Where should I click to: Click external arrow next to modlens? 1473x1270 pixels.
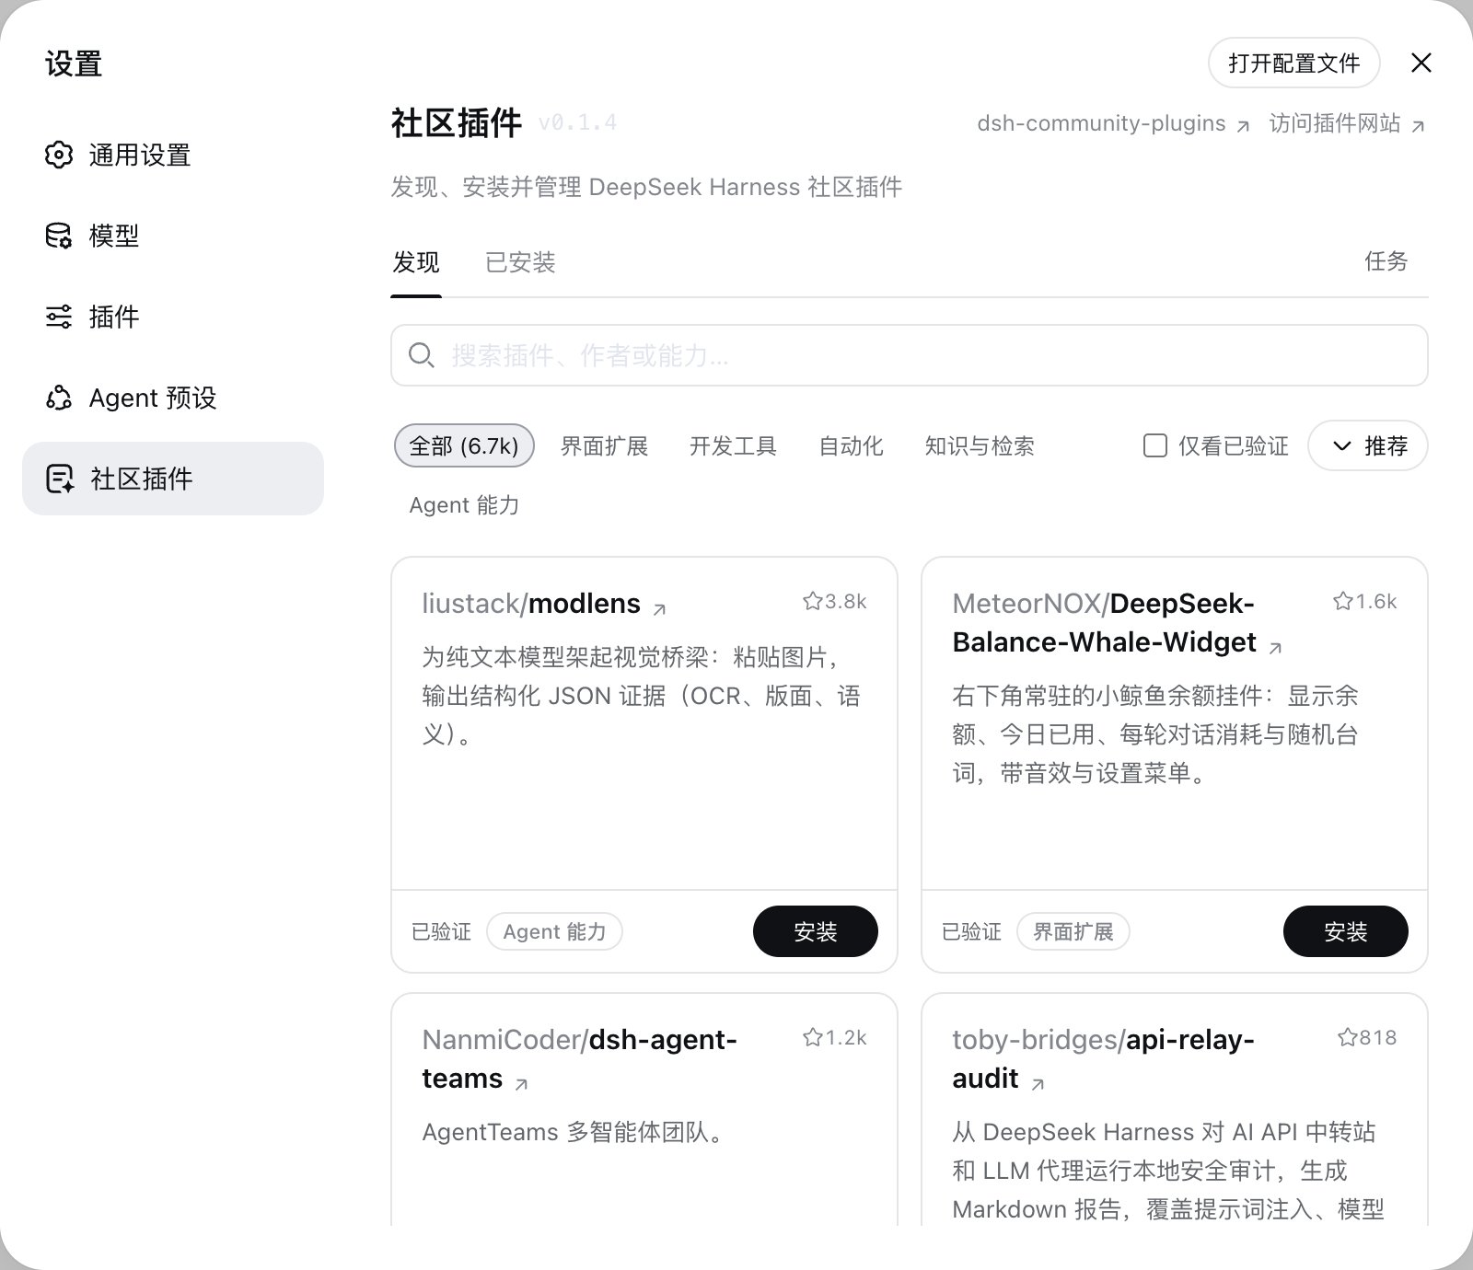click(659, 608)
